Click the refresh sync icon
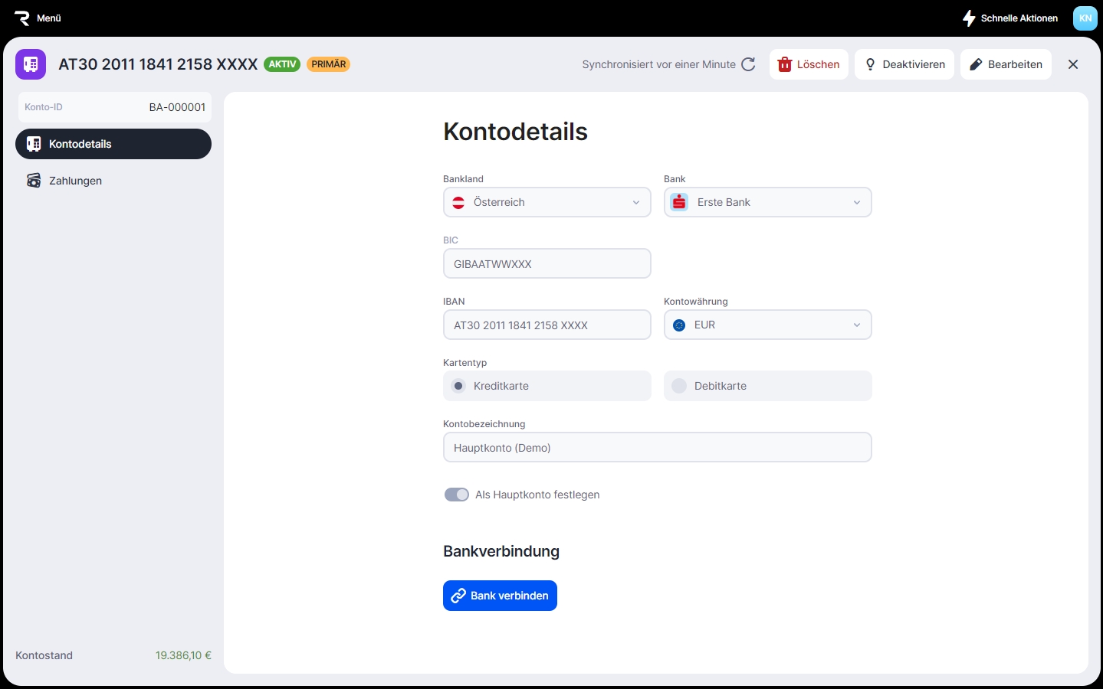This screenshot has height=689, width=1103. pyautogui.click(x=748, y=64)
